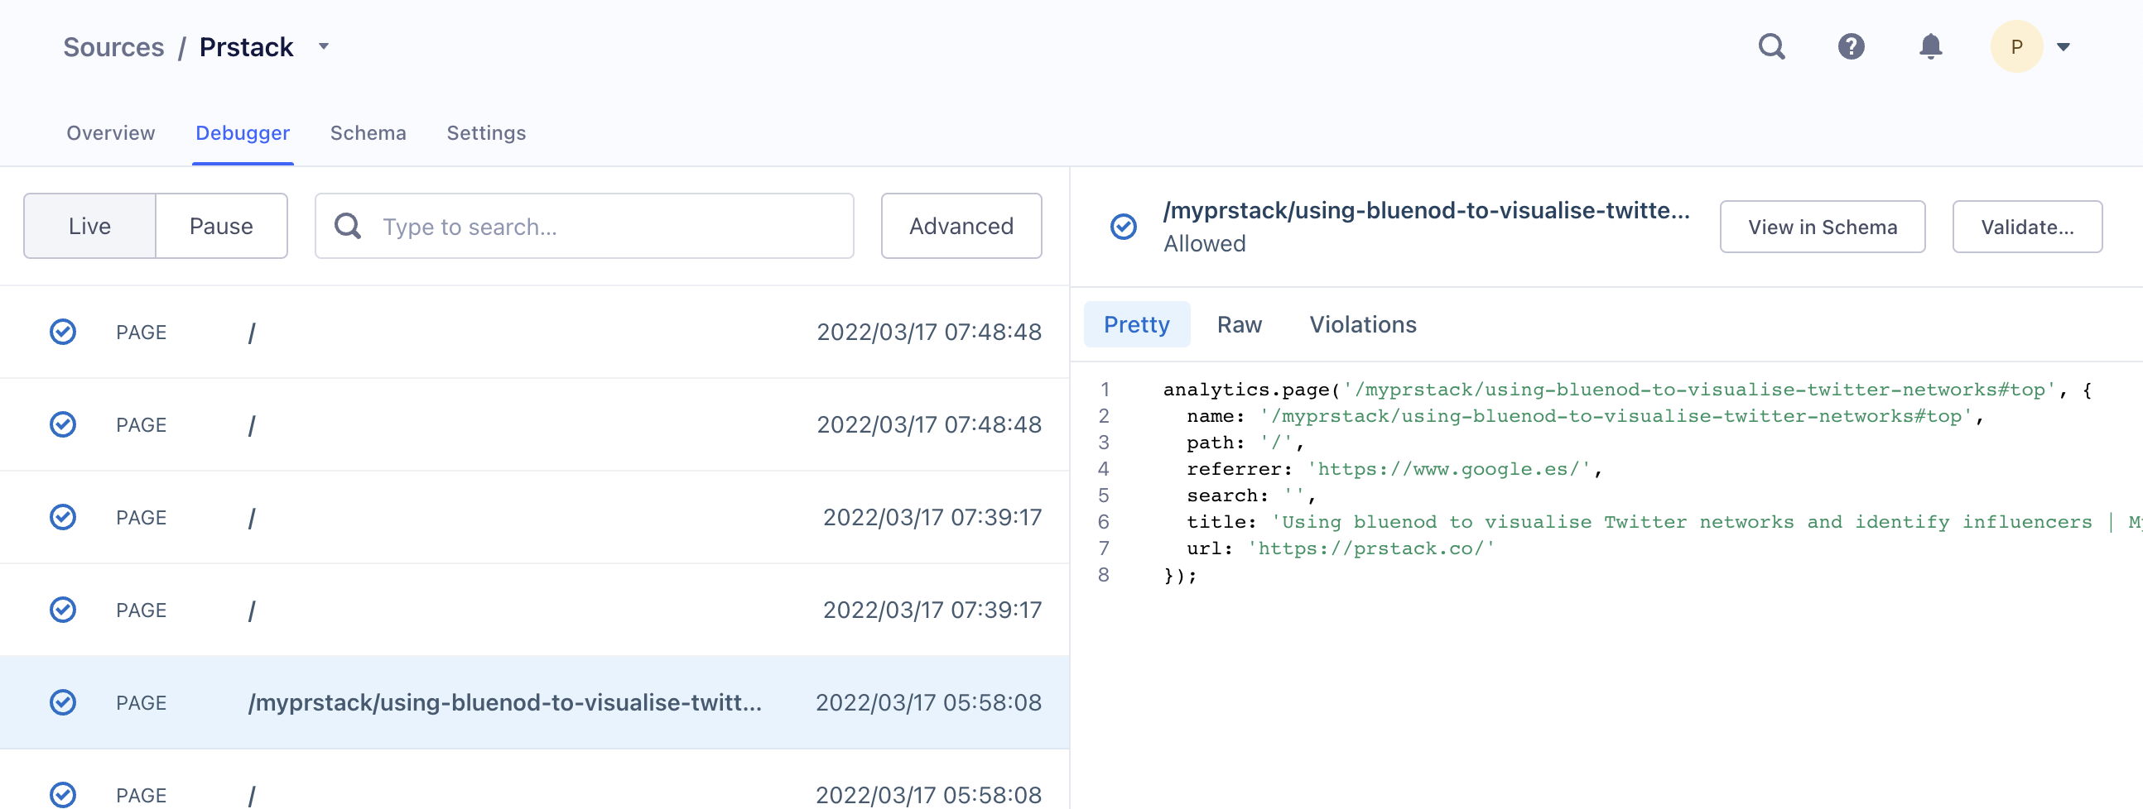2143x809 pixels.
Task: Open the notifications bell icon
Action: 1930,46
